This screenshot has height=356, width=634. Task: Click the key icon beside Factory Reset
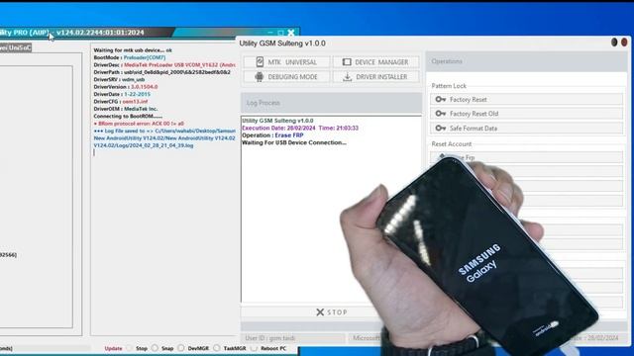click(440, 99)
